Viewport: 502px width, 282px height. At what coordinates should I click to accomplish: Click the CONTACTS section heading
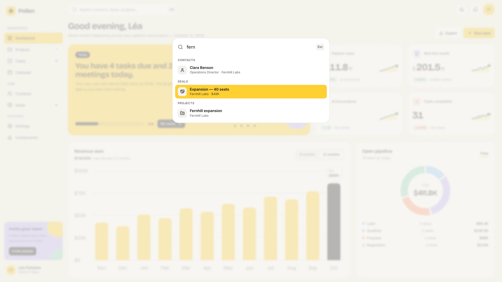(186, 60)
